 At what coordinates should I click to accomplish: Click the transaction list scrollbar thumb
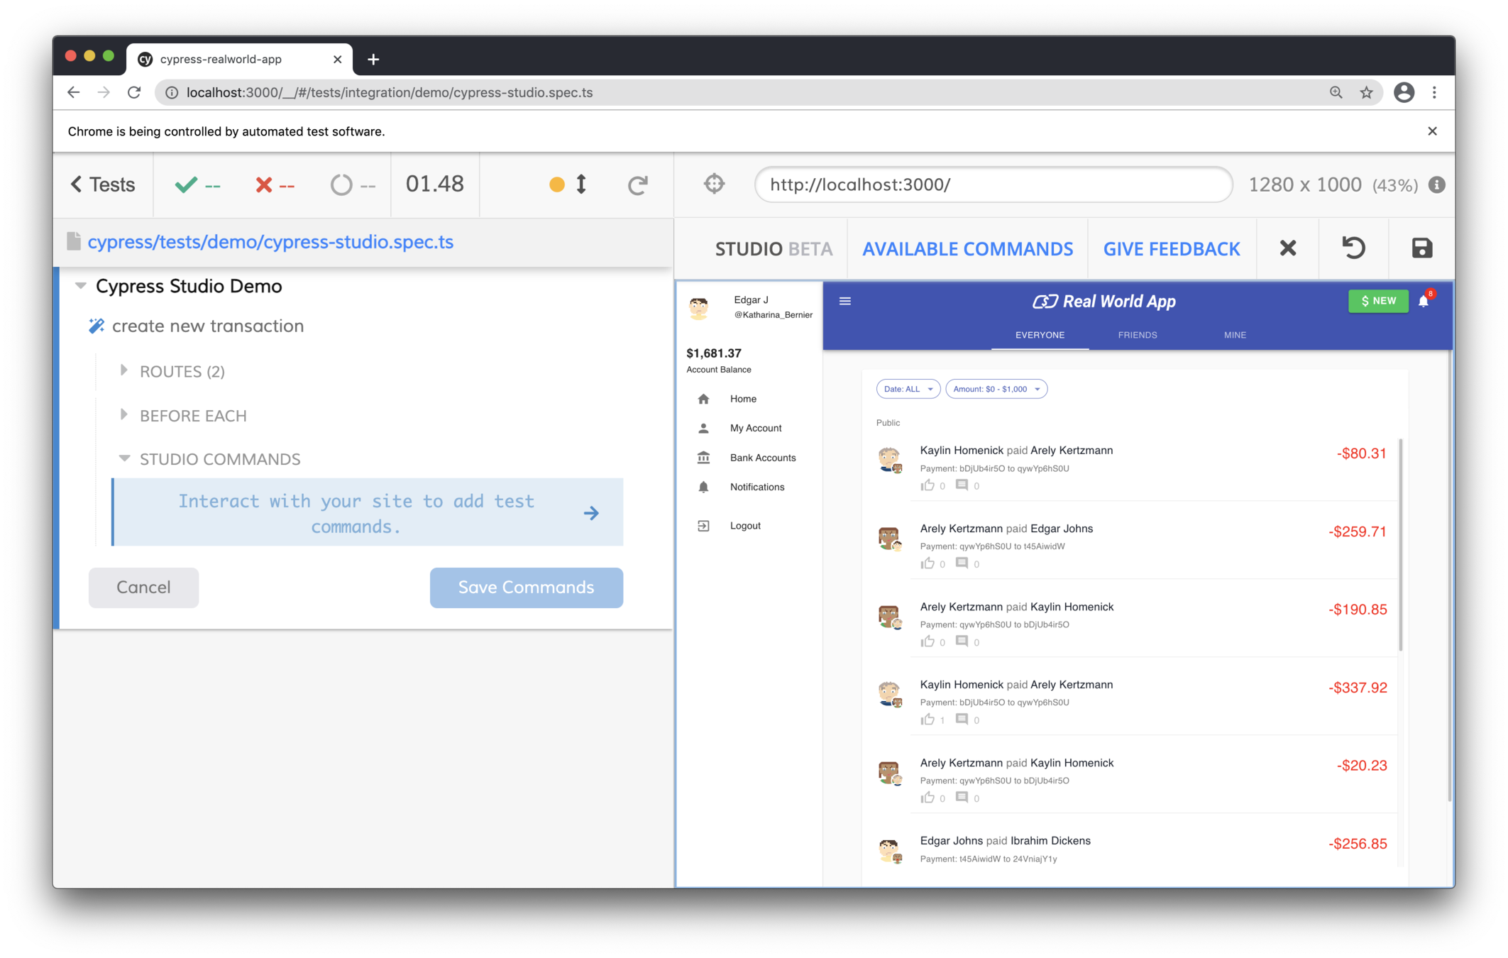click(x=1400, y=545)
